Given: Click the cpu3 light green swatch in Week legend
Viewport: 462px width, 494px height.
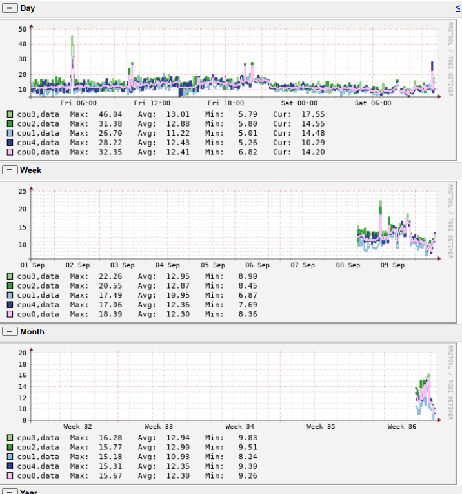Looking at the screenshot, I should [10, 276].
